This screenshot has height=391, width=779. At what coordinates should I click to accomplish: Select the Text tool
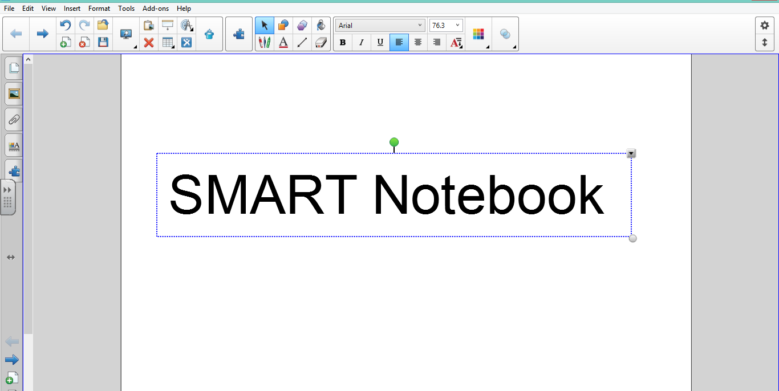283,42
